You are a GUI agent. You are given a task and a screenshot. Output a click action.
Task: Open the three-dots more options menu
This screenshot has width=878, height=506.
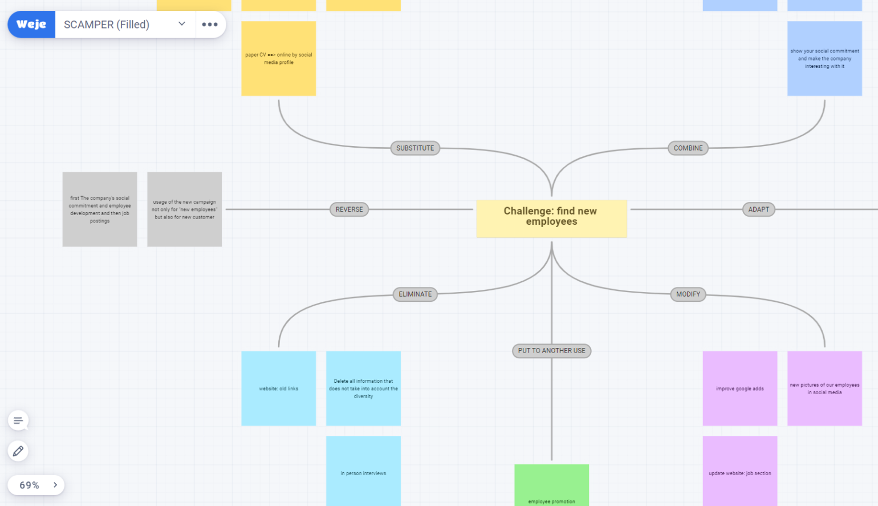(210, 25)
